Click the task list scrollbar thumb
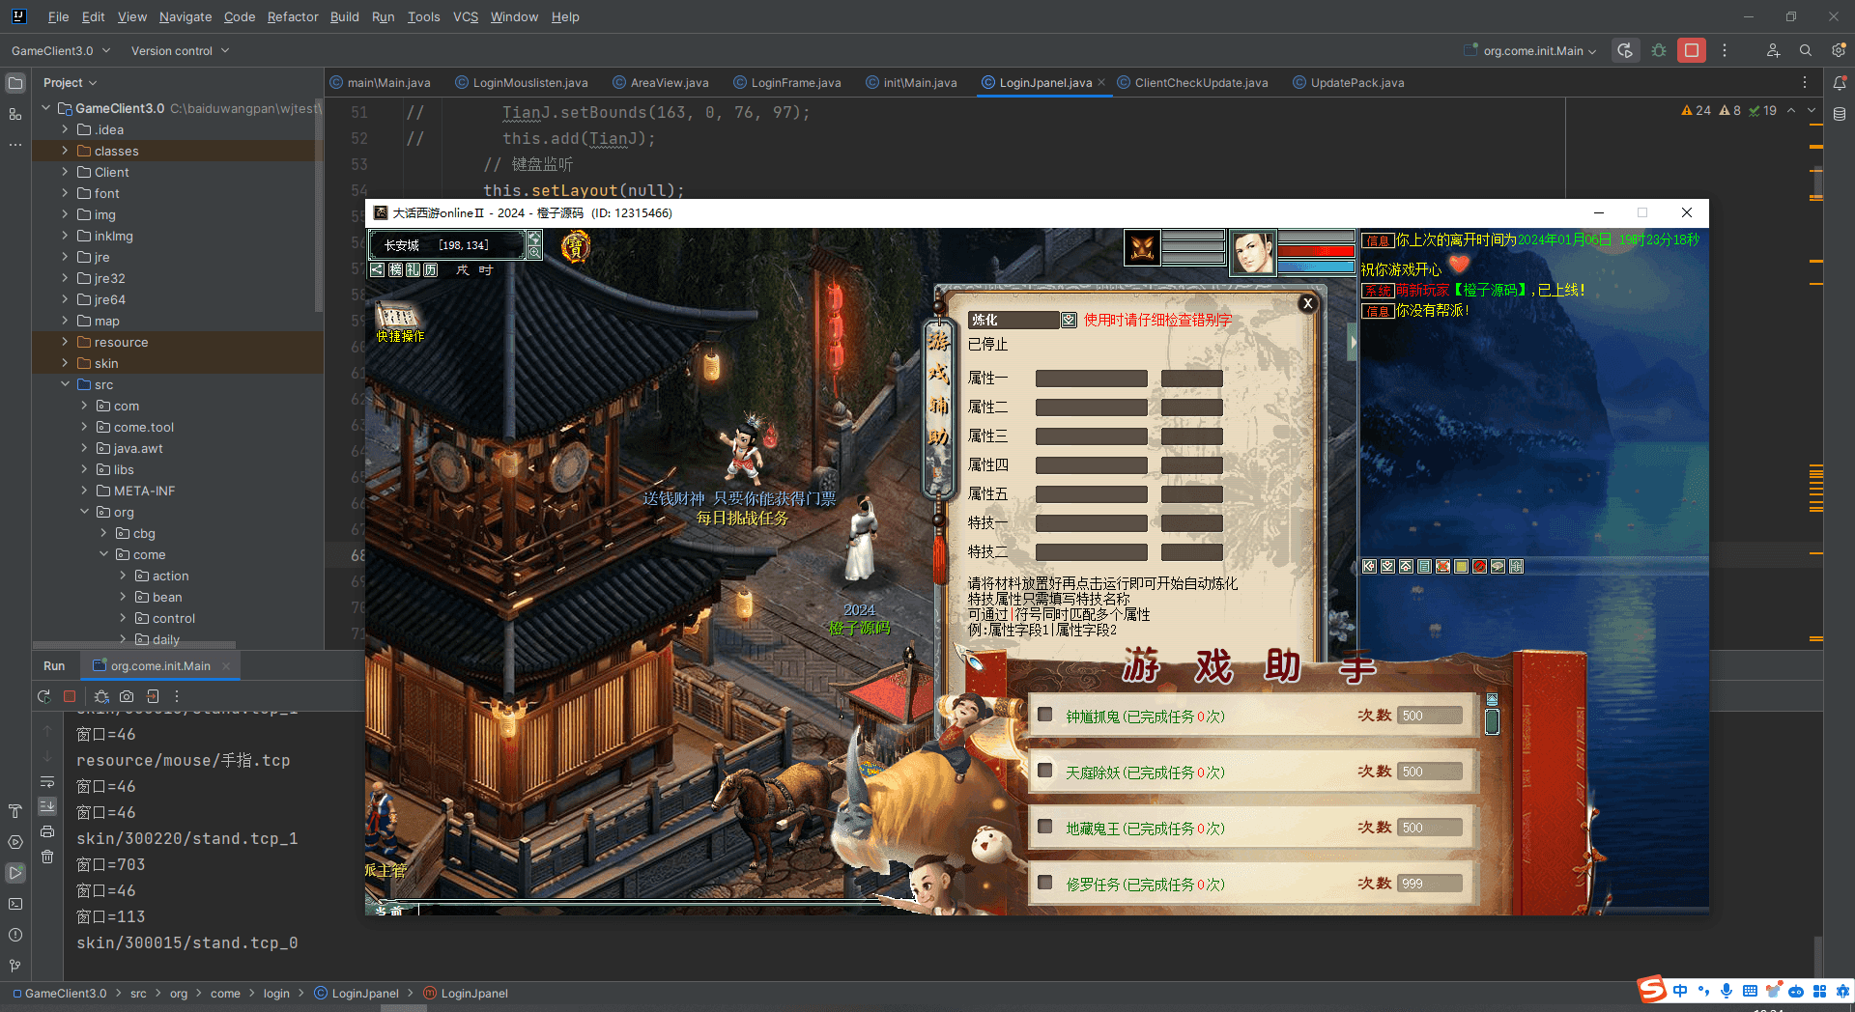This screenshot has height=1012, width=1855. pos(1492,721)
